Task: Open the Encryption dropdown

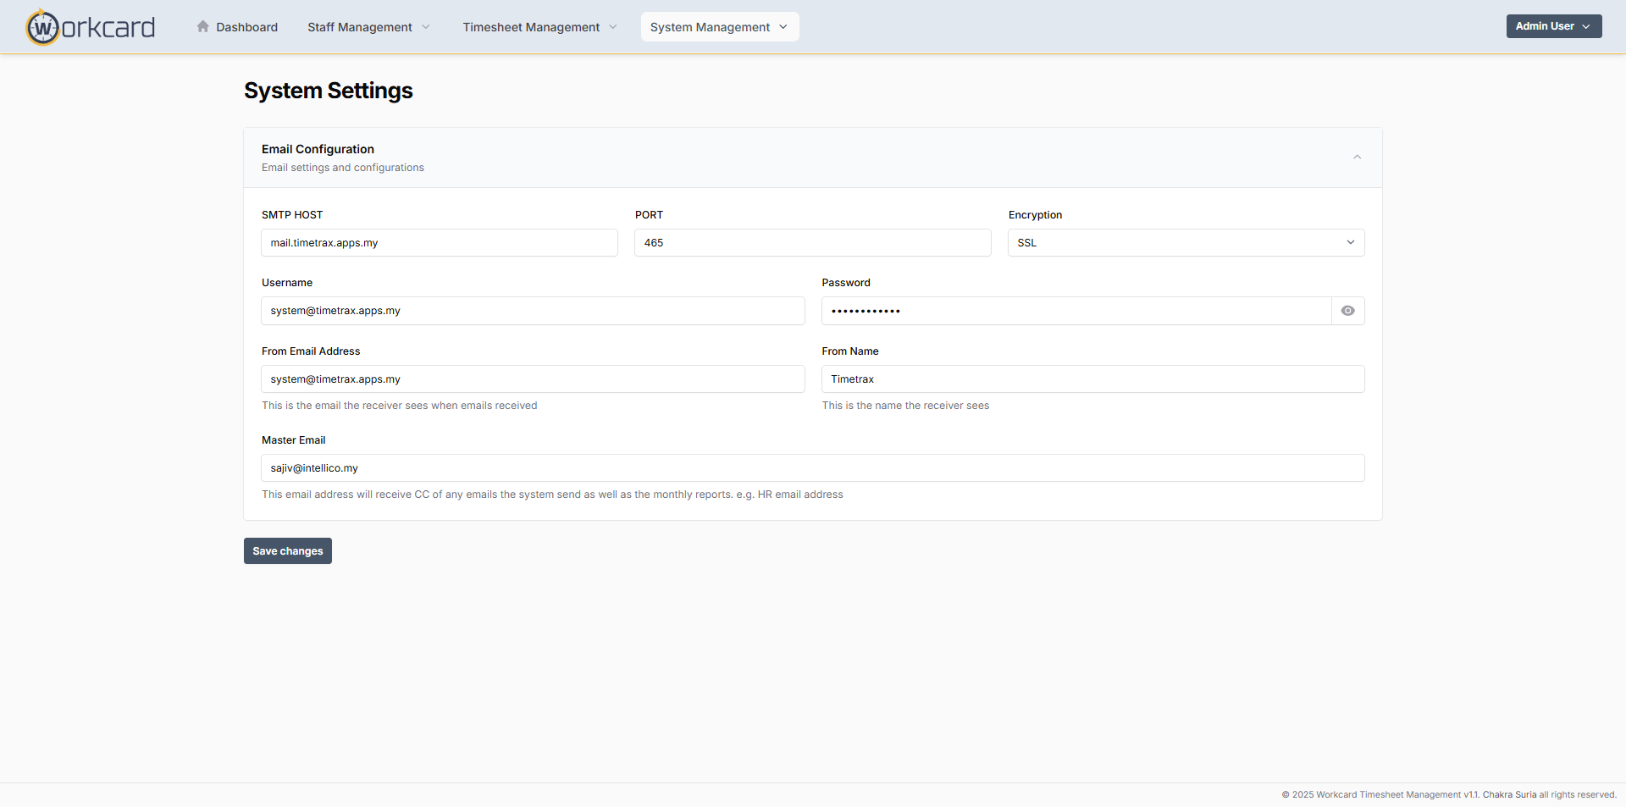Action: point(1186,243)
